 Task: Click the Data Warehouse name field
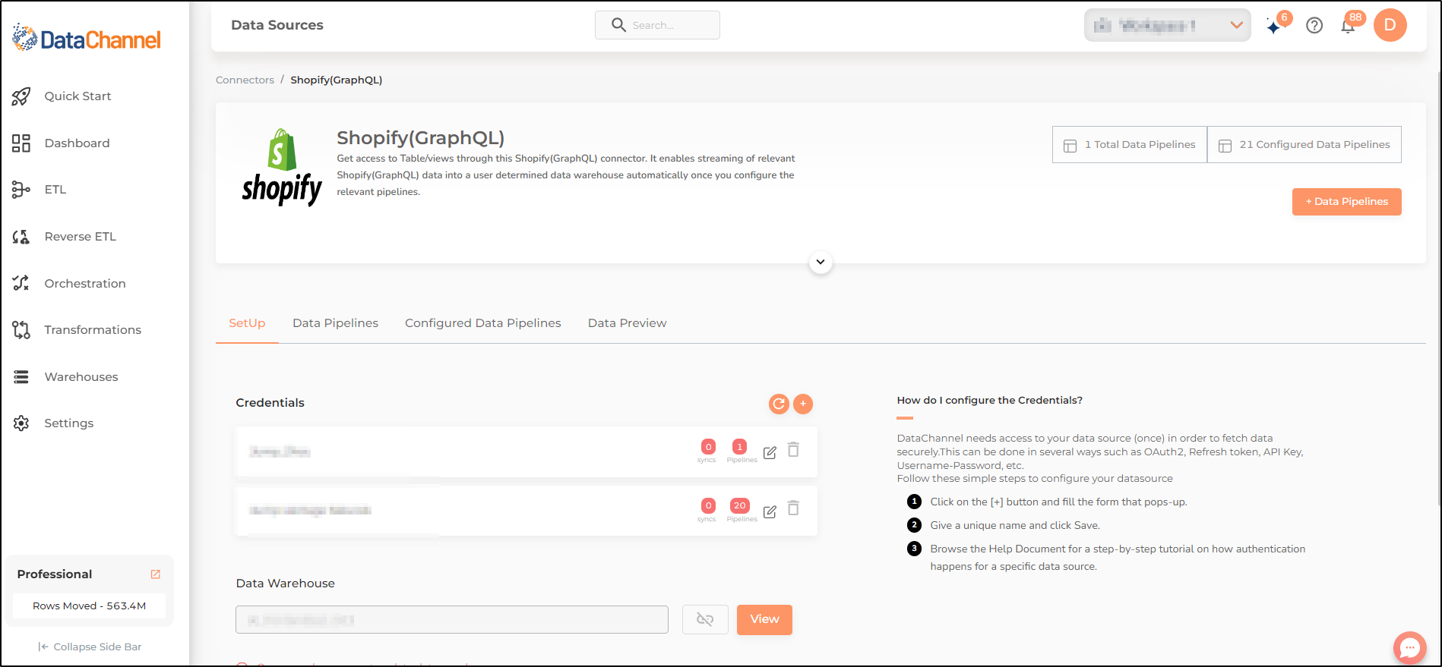point(452,619)
